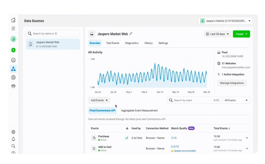The image size is (265, 164).
Task: Switch to the Diagnostics tab
Action: (132, 43)
